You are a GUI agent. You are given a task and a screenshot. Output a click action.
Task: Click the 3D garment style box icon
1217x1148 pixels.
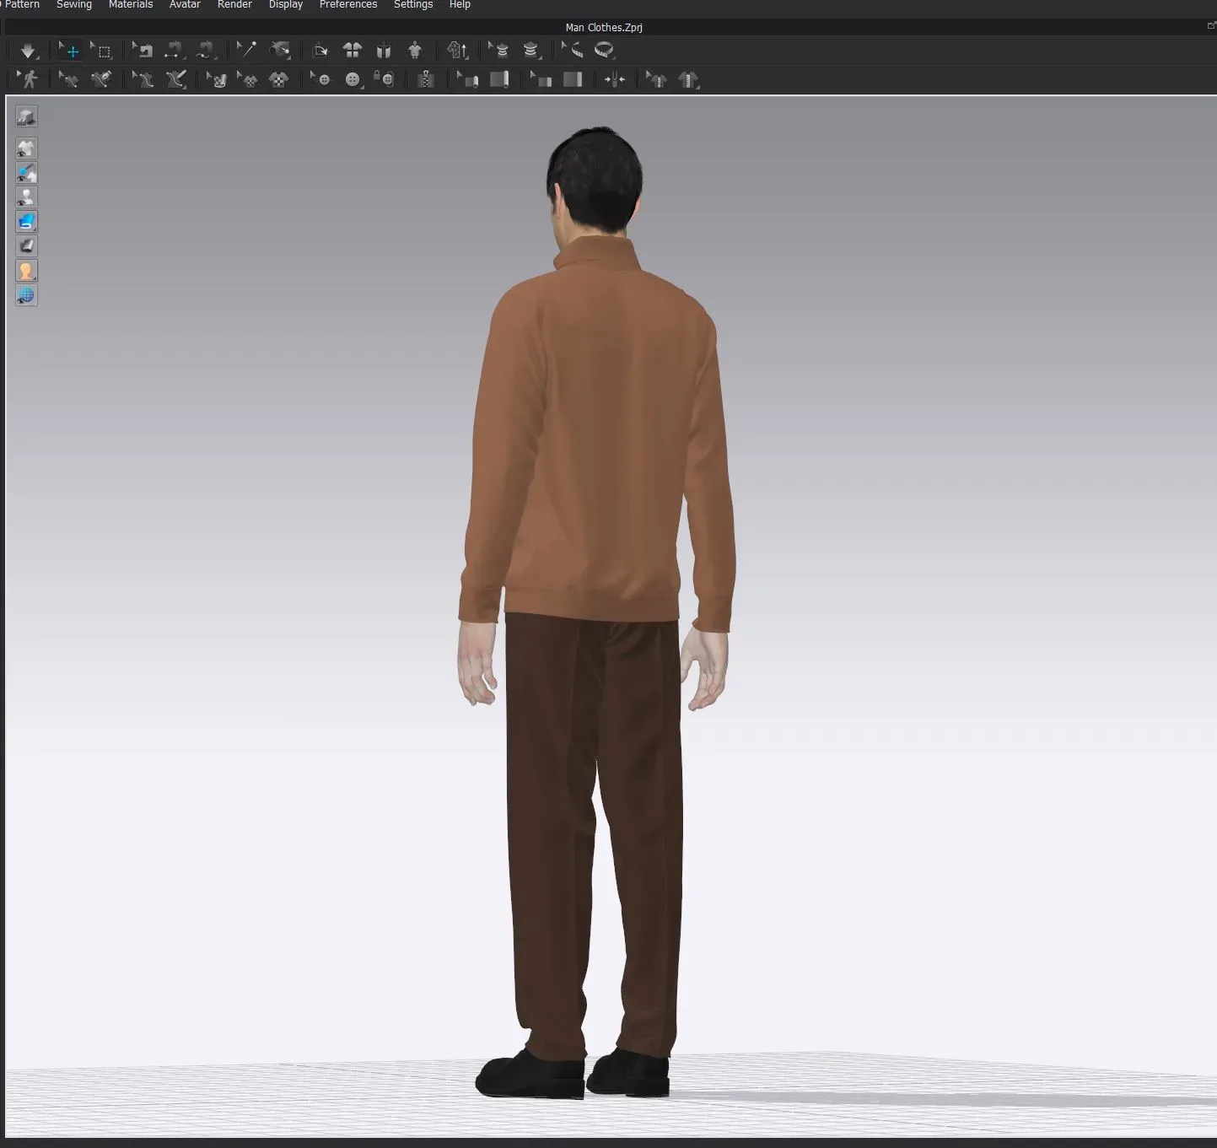pyautogui.click(x=26, y=116)
